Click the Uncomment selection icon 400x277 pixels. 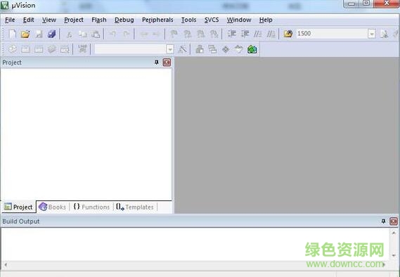click(271, 34)
